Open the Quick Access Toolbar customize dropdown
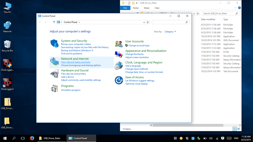The image size is (253, 142). [137, 3]
